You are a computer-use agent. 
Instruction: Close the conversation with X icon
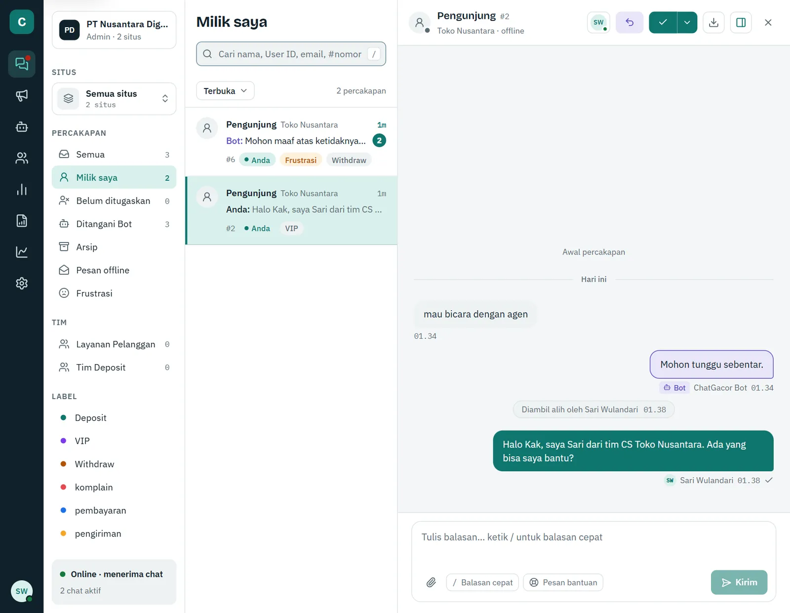[768, 22]
